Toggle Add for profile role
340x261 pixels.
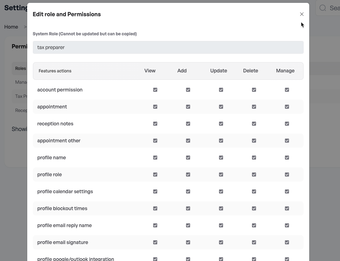coord(188,174)
